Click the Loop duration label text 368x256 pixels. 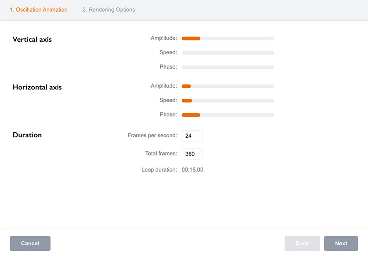click(159, 170)
